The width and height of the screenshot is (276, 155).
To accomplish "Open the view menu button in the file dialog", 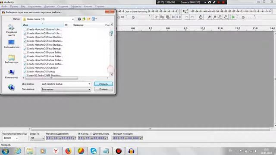I will 94,19.
